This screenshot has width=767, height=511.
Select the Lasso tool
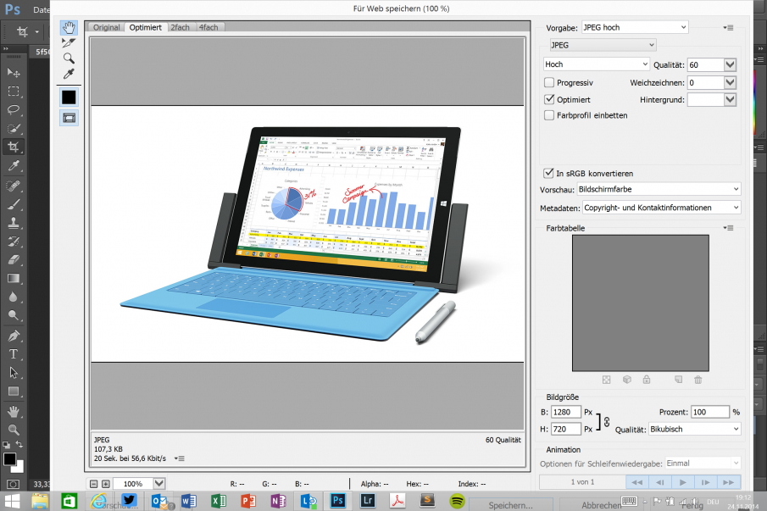point(14,110)
